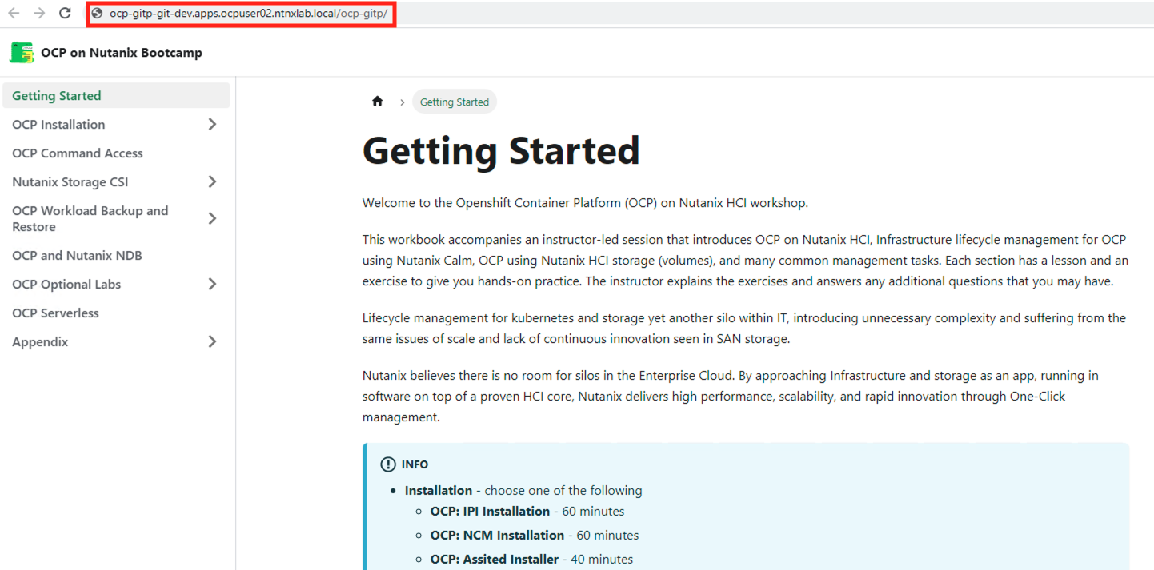Expand the OCP Installation chevron
Image resolution: width=1154 pixels, height=570 pixels.
212,125
